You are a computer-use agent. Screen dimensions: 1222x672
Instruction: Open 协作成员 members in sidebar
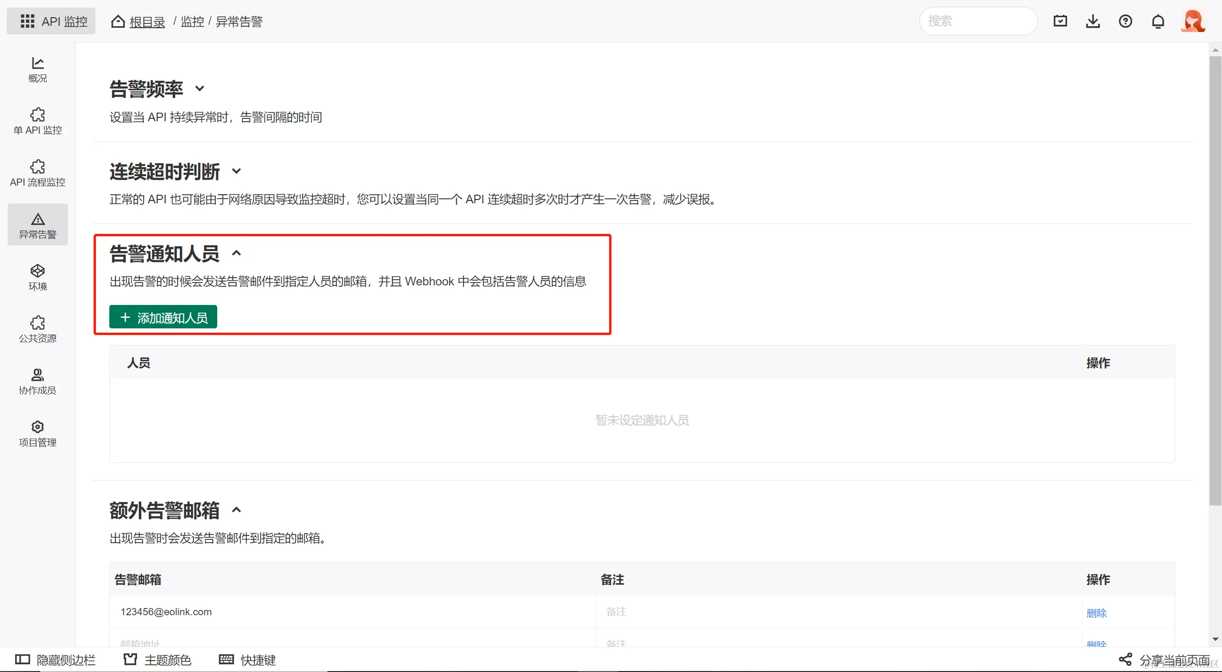tap(37, 381)
